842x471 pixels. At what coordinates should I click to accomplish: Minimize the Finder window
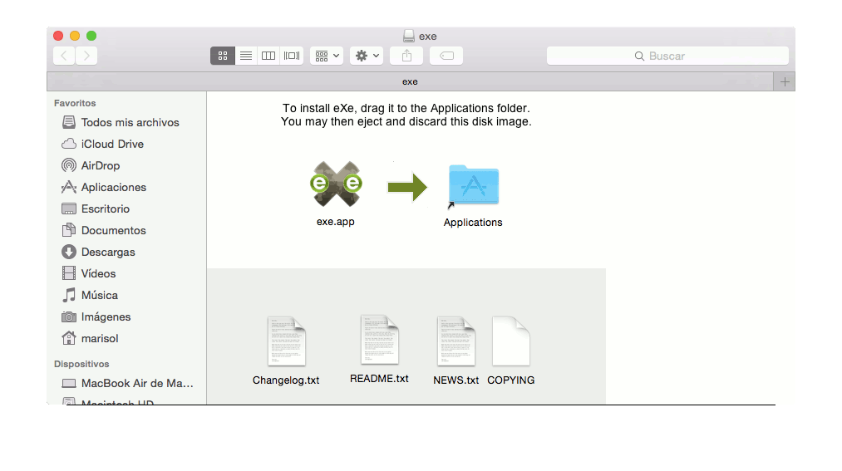coord(75,36)
